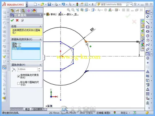Open the 模型 bottom tab
The height and width of the screenshot is (116, 155).
(x=27, y=109)
